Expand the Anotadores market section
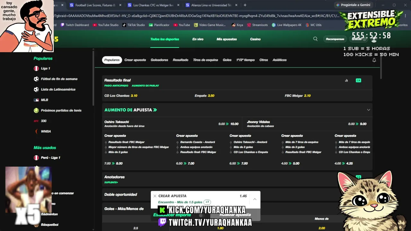The image size is (411, 231). [237, 179]
